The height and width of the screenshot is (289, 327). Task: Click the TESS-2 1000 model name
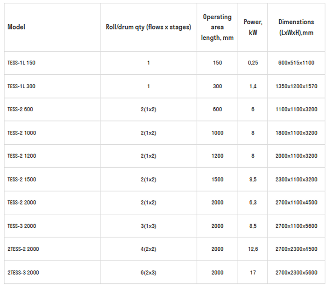pos(22,133)
